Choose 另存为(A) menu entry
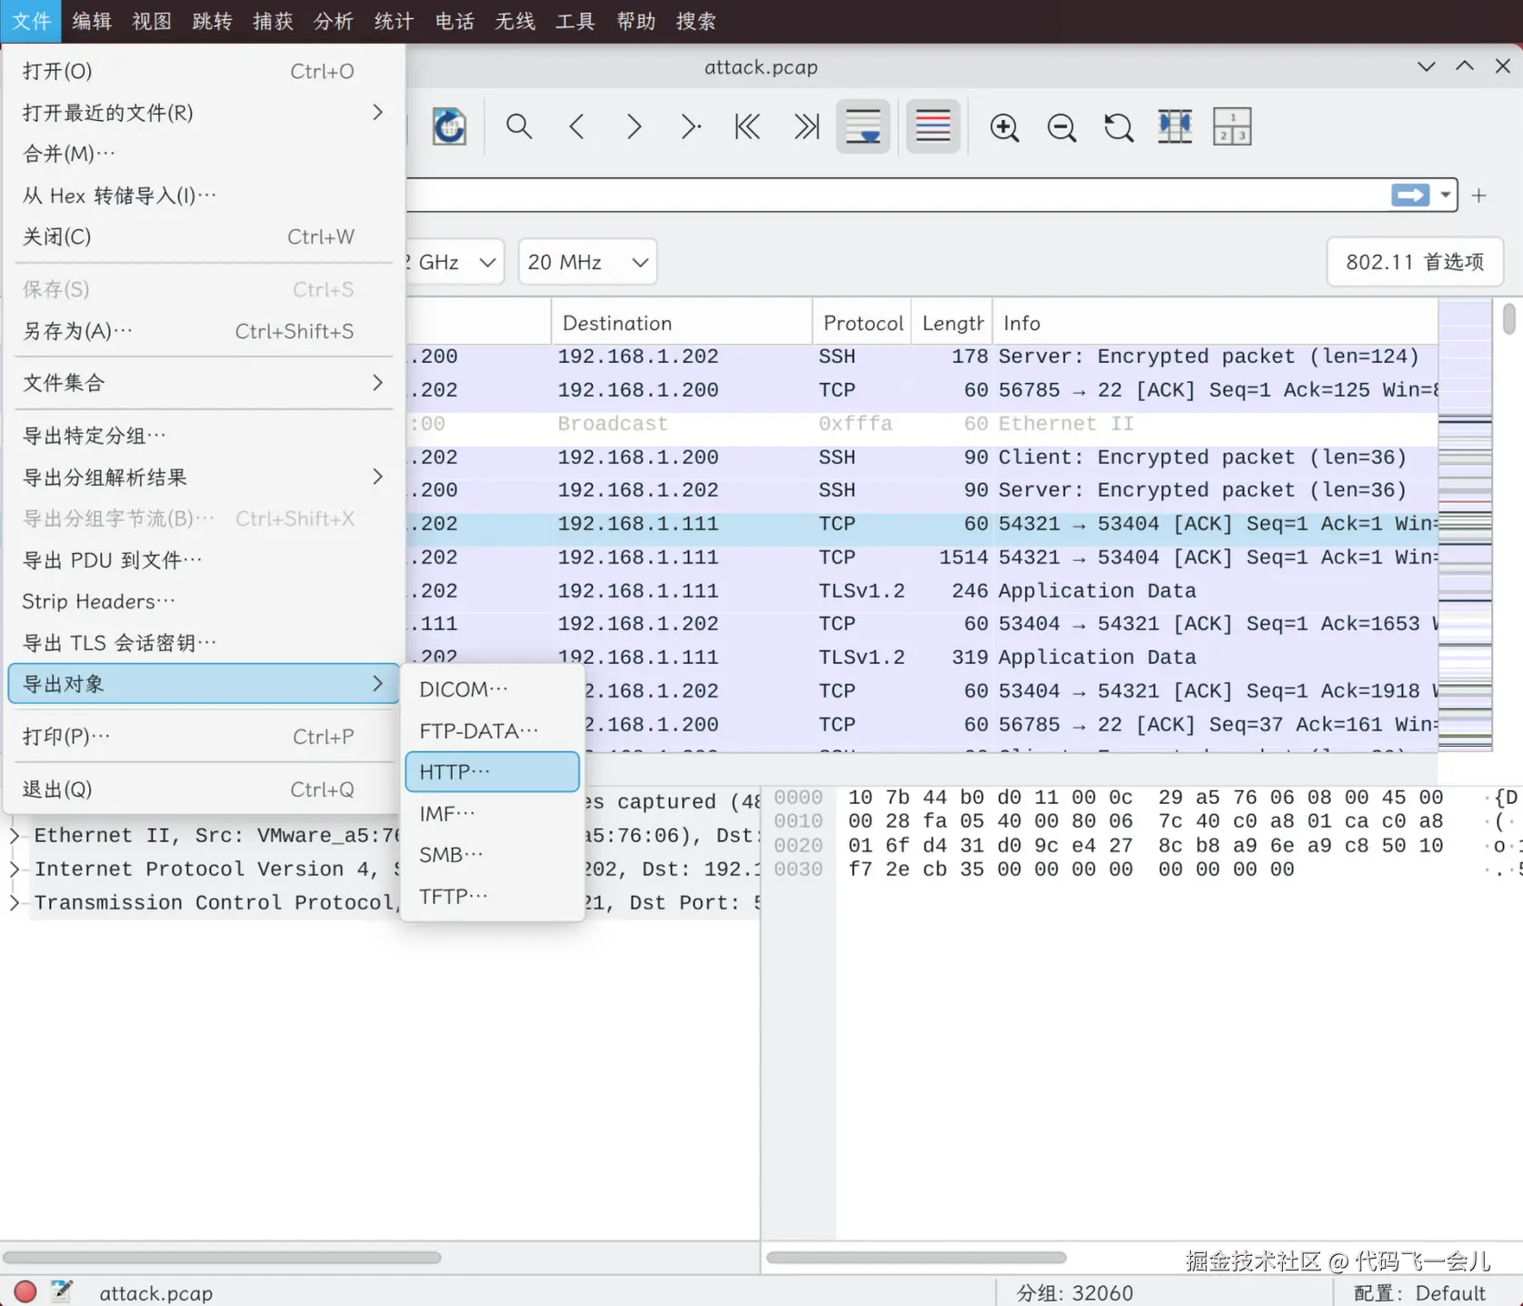Viewport: 1523px width, 1306px height. point(203,331)
